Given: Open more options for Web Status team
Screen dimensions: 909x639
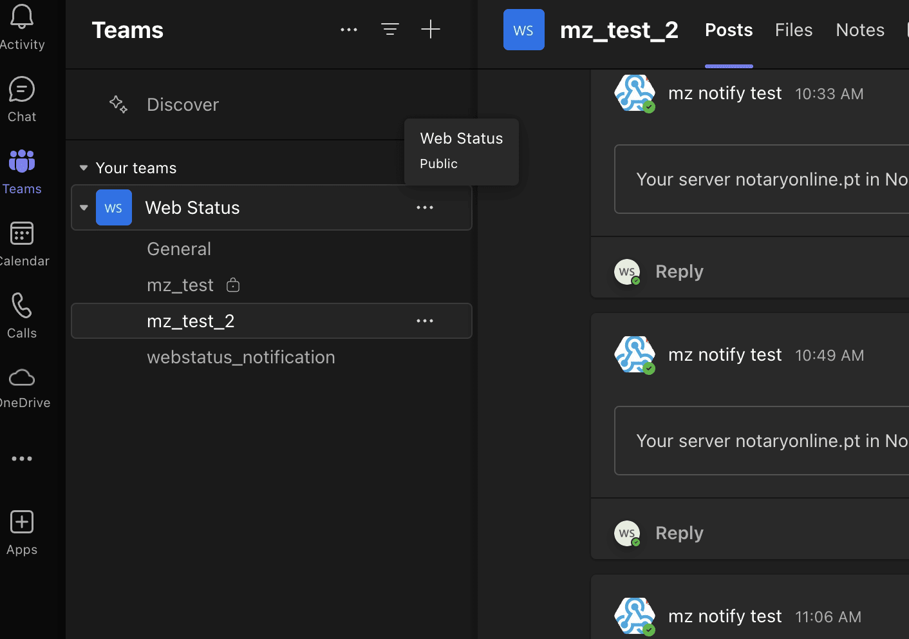Looking at the screenshot, I should [424, 207].
